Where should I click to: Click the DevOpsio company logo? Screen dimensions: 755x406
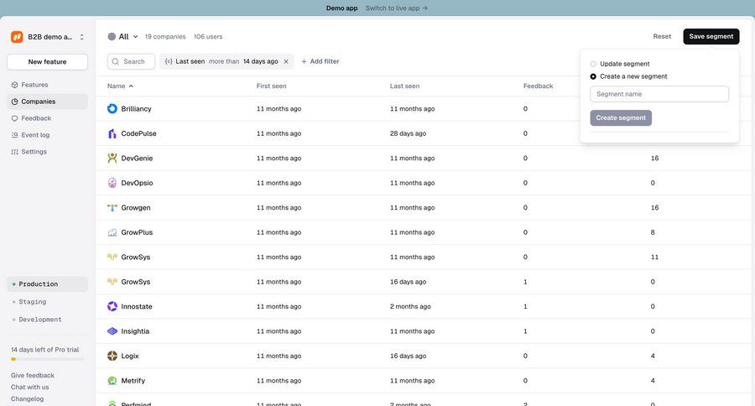(112, 183)
